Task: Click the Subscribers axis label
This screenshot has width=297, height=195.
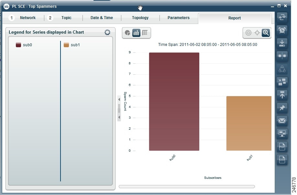Action: click(213, 178)
